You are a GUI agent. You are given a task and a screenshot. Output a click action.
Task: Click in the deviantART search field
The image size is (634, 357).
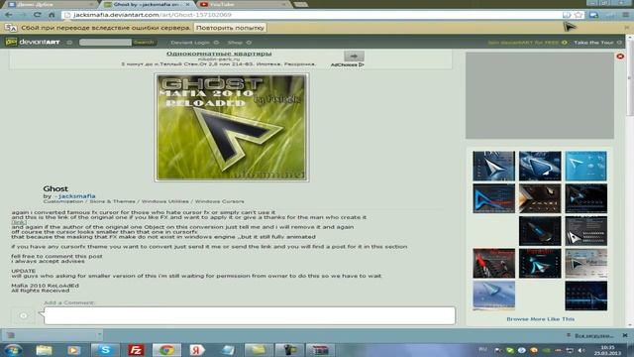pos(105,42)
